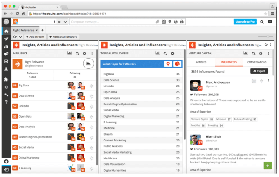This screenshot has height=177, width=279.
Task: Search within the TOPICAL FOLLOWERS stream
Action: [165, 54]
